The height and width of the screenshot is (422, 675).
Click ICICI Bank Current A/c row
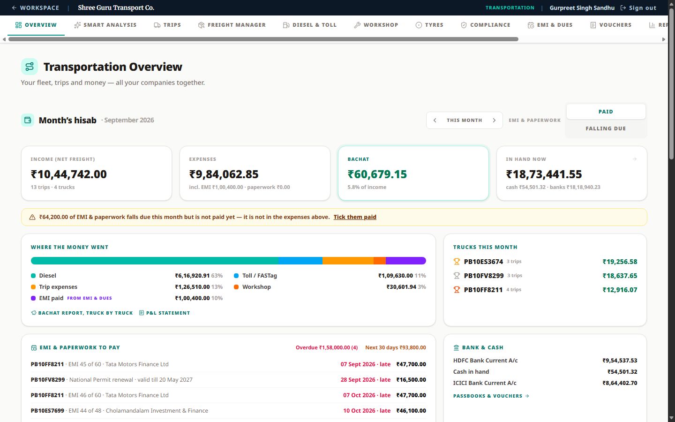click(x=545, y=383)
